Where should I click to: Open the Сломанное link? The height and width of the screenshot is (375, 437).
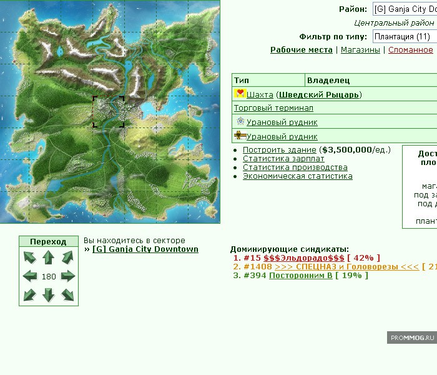410,50
